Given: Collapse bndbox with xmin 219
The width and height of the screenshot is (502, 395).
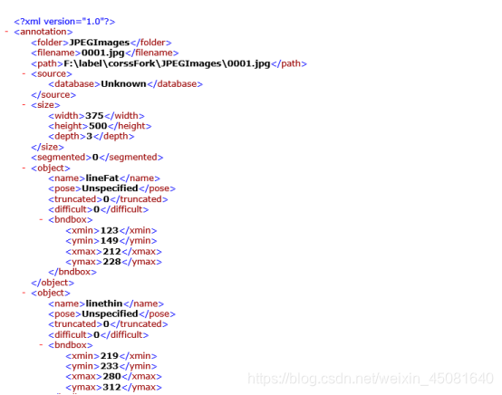Looking at the screenshot, I should tap(41, 345).
